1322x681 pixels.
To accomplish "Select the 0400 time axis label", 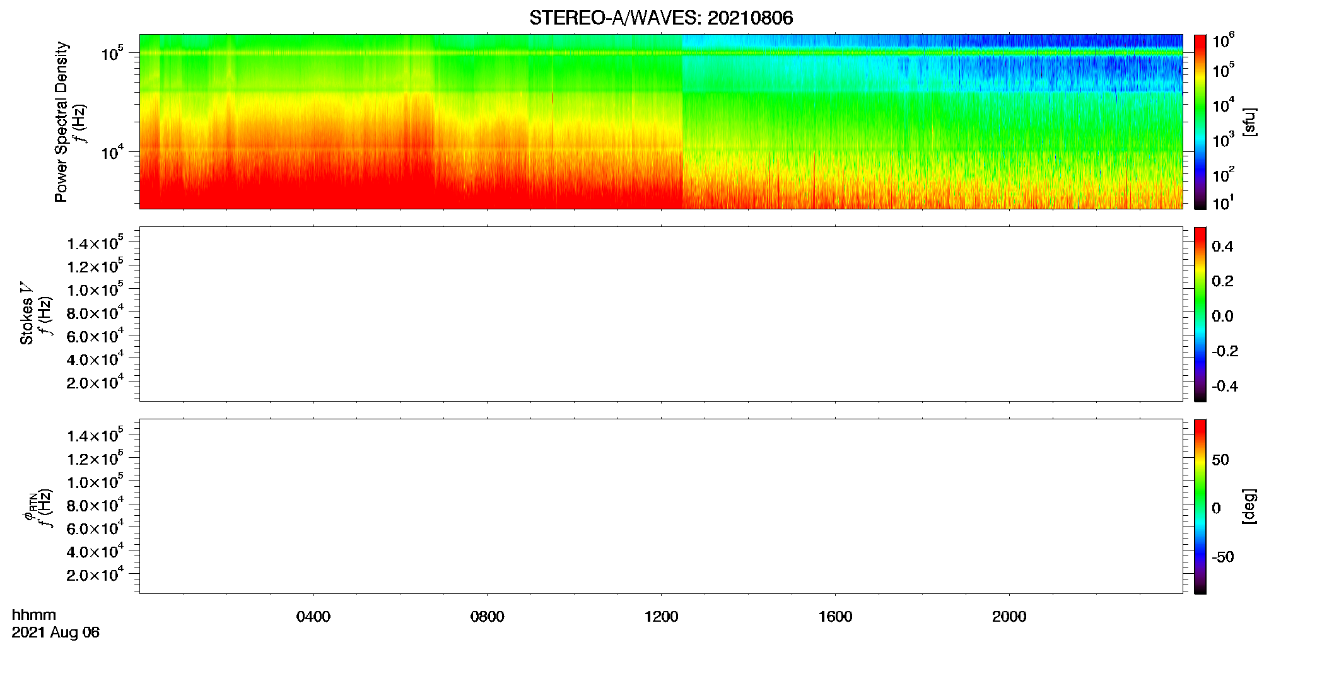I will [x=313, y=617].
